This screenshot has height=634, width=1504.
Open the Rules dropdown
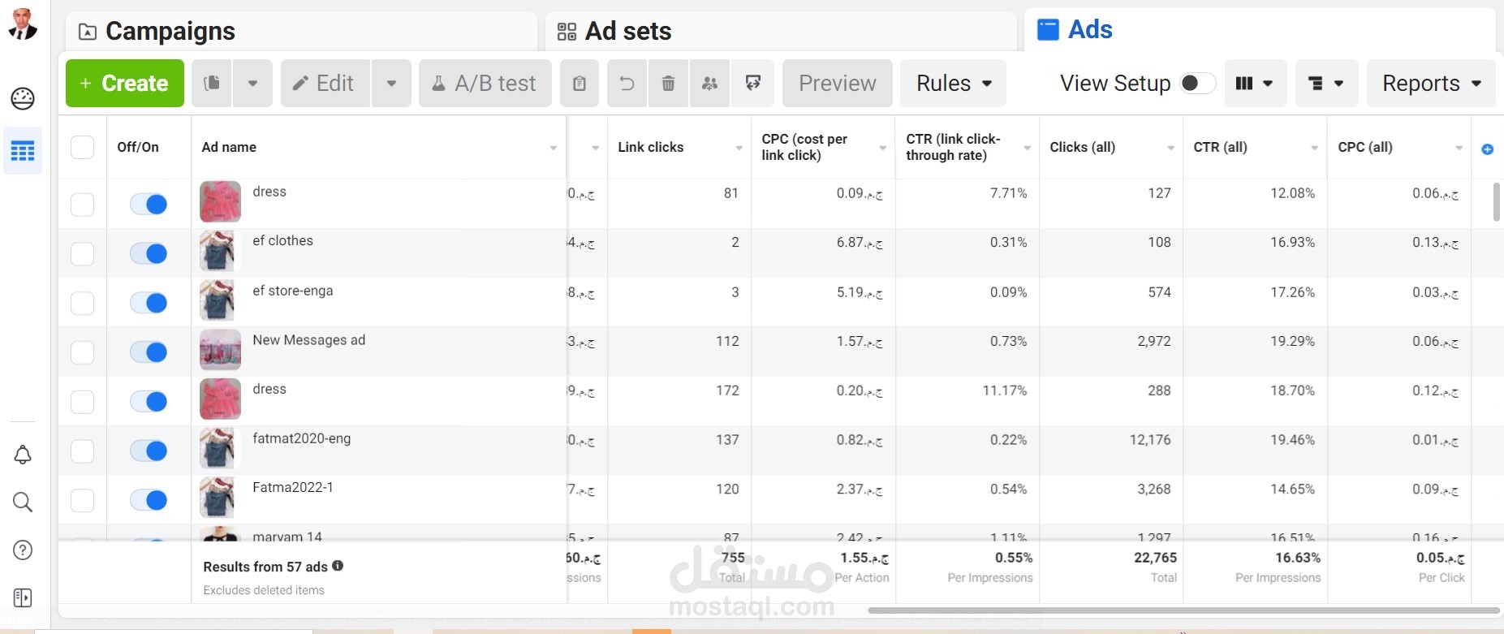tap(954, 83)
